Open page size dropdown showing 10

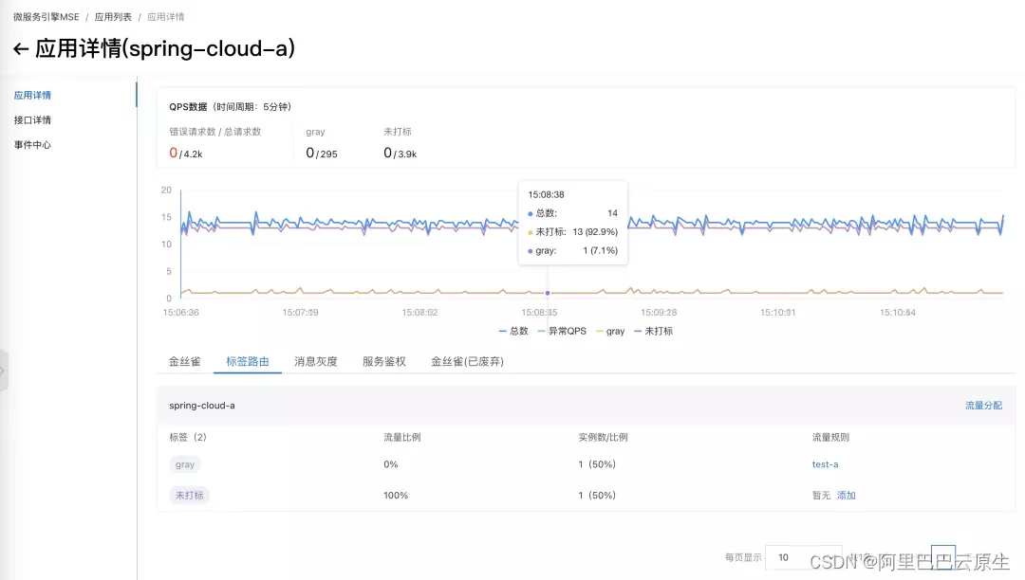click(804, 557)
